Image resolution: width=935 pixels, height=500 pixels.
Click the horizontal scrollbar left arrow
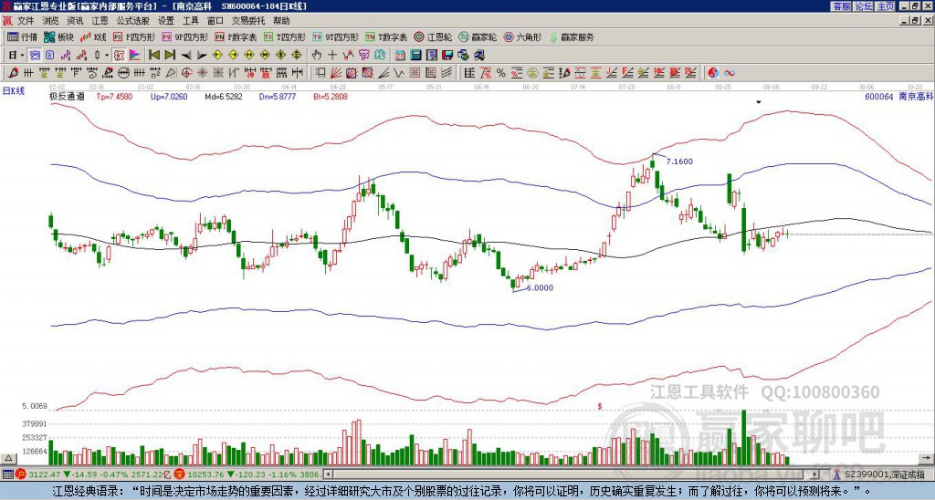(328, 474)
